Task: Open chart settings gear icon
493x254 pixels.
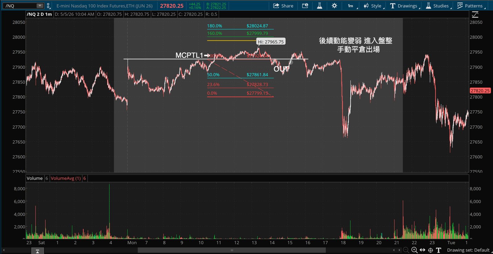Action: click(x=334, y=6)
